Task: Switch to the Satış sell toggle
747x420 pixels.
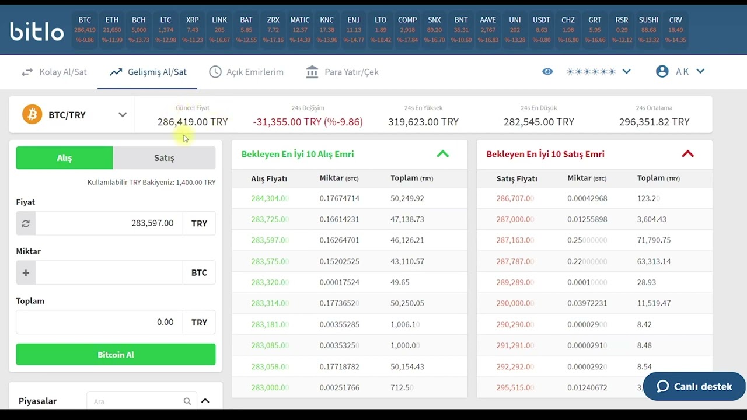Action: (164, 158)
